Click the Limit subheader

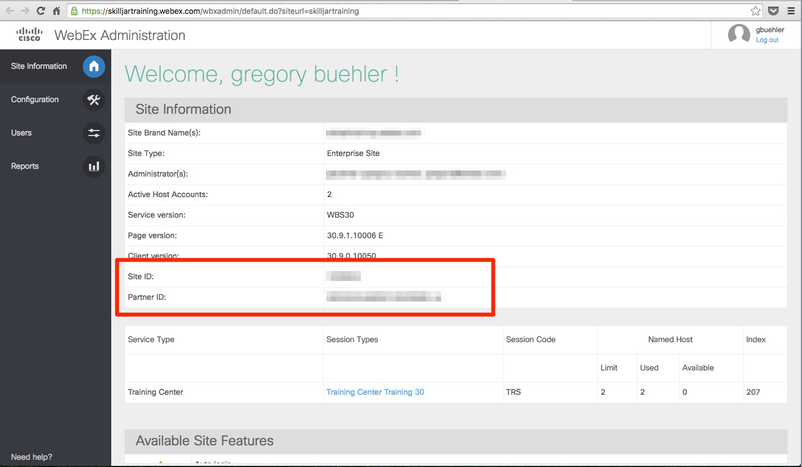[609, 368]
